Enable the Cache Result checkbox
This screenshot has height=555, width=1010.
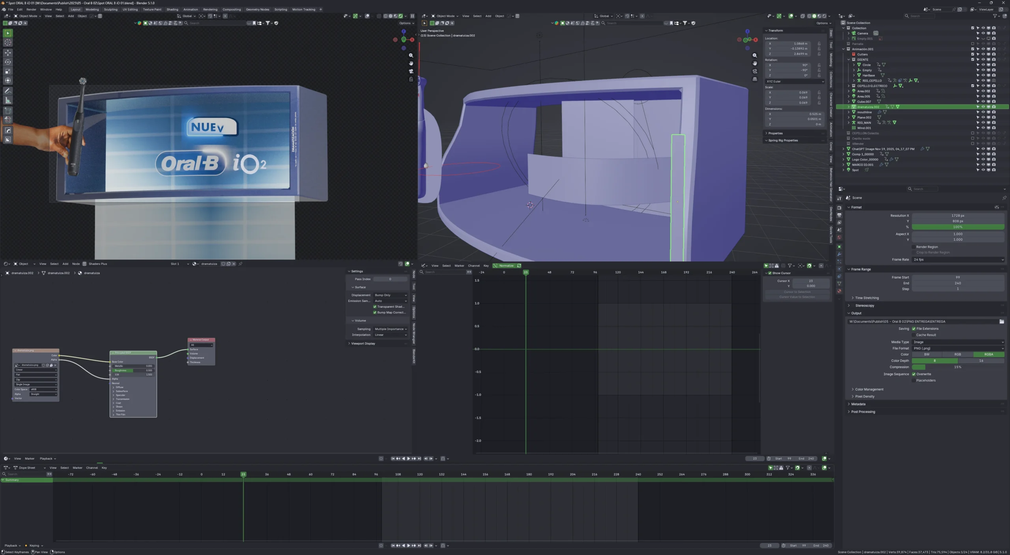pyautogui.click(x=914, y=335)
